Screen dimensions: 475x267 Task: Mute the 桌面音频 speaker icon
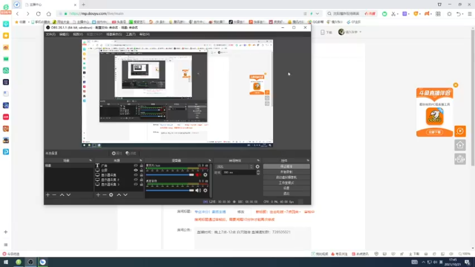[198, 190]
